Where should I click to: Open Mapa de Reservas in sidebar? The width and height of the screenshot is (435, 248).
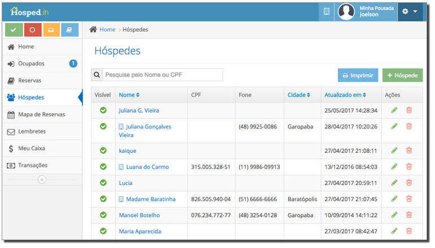41,114
